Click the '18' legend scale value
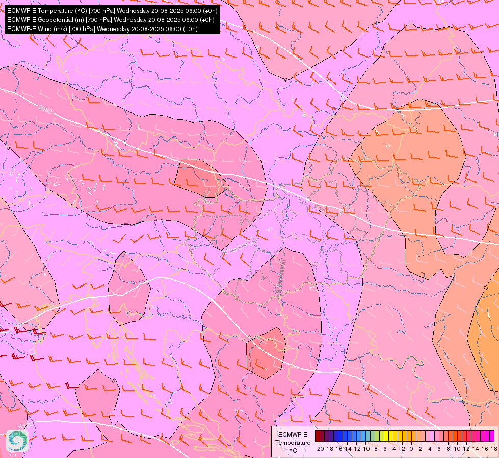The width and height of the screenshot is (499, 458). point(493,449)
